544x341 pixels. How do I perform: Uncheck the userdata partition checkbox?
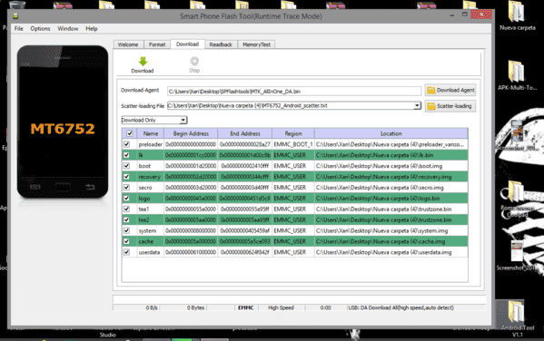[x=126, y=252]
